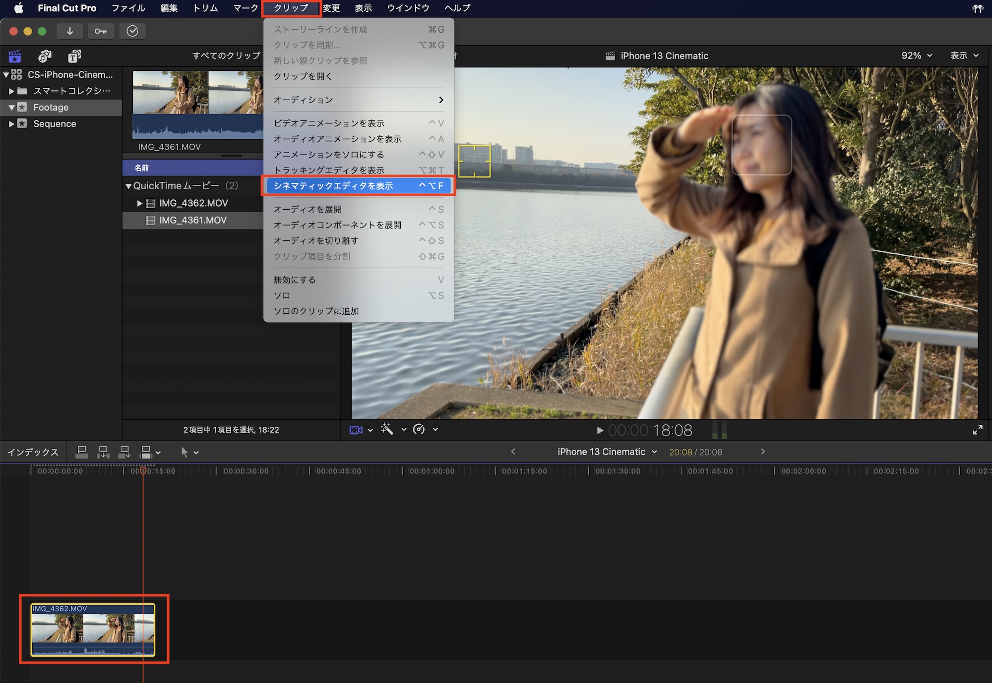Enter full screen viewer playback
This screenshot has height=683, width=992.
pos(977,430)
